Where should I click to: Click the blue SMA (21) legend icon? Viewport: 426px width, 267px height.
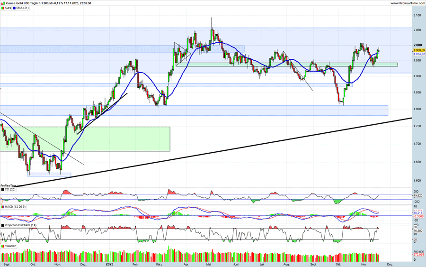15,8
